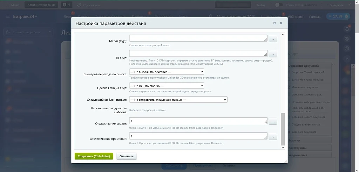Screen dimensions: 359x172
Task: Expand the Совместная работа sidebar section
Action: pos(28,32)
